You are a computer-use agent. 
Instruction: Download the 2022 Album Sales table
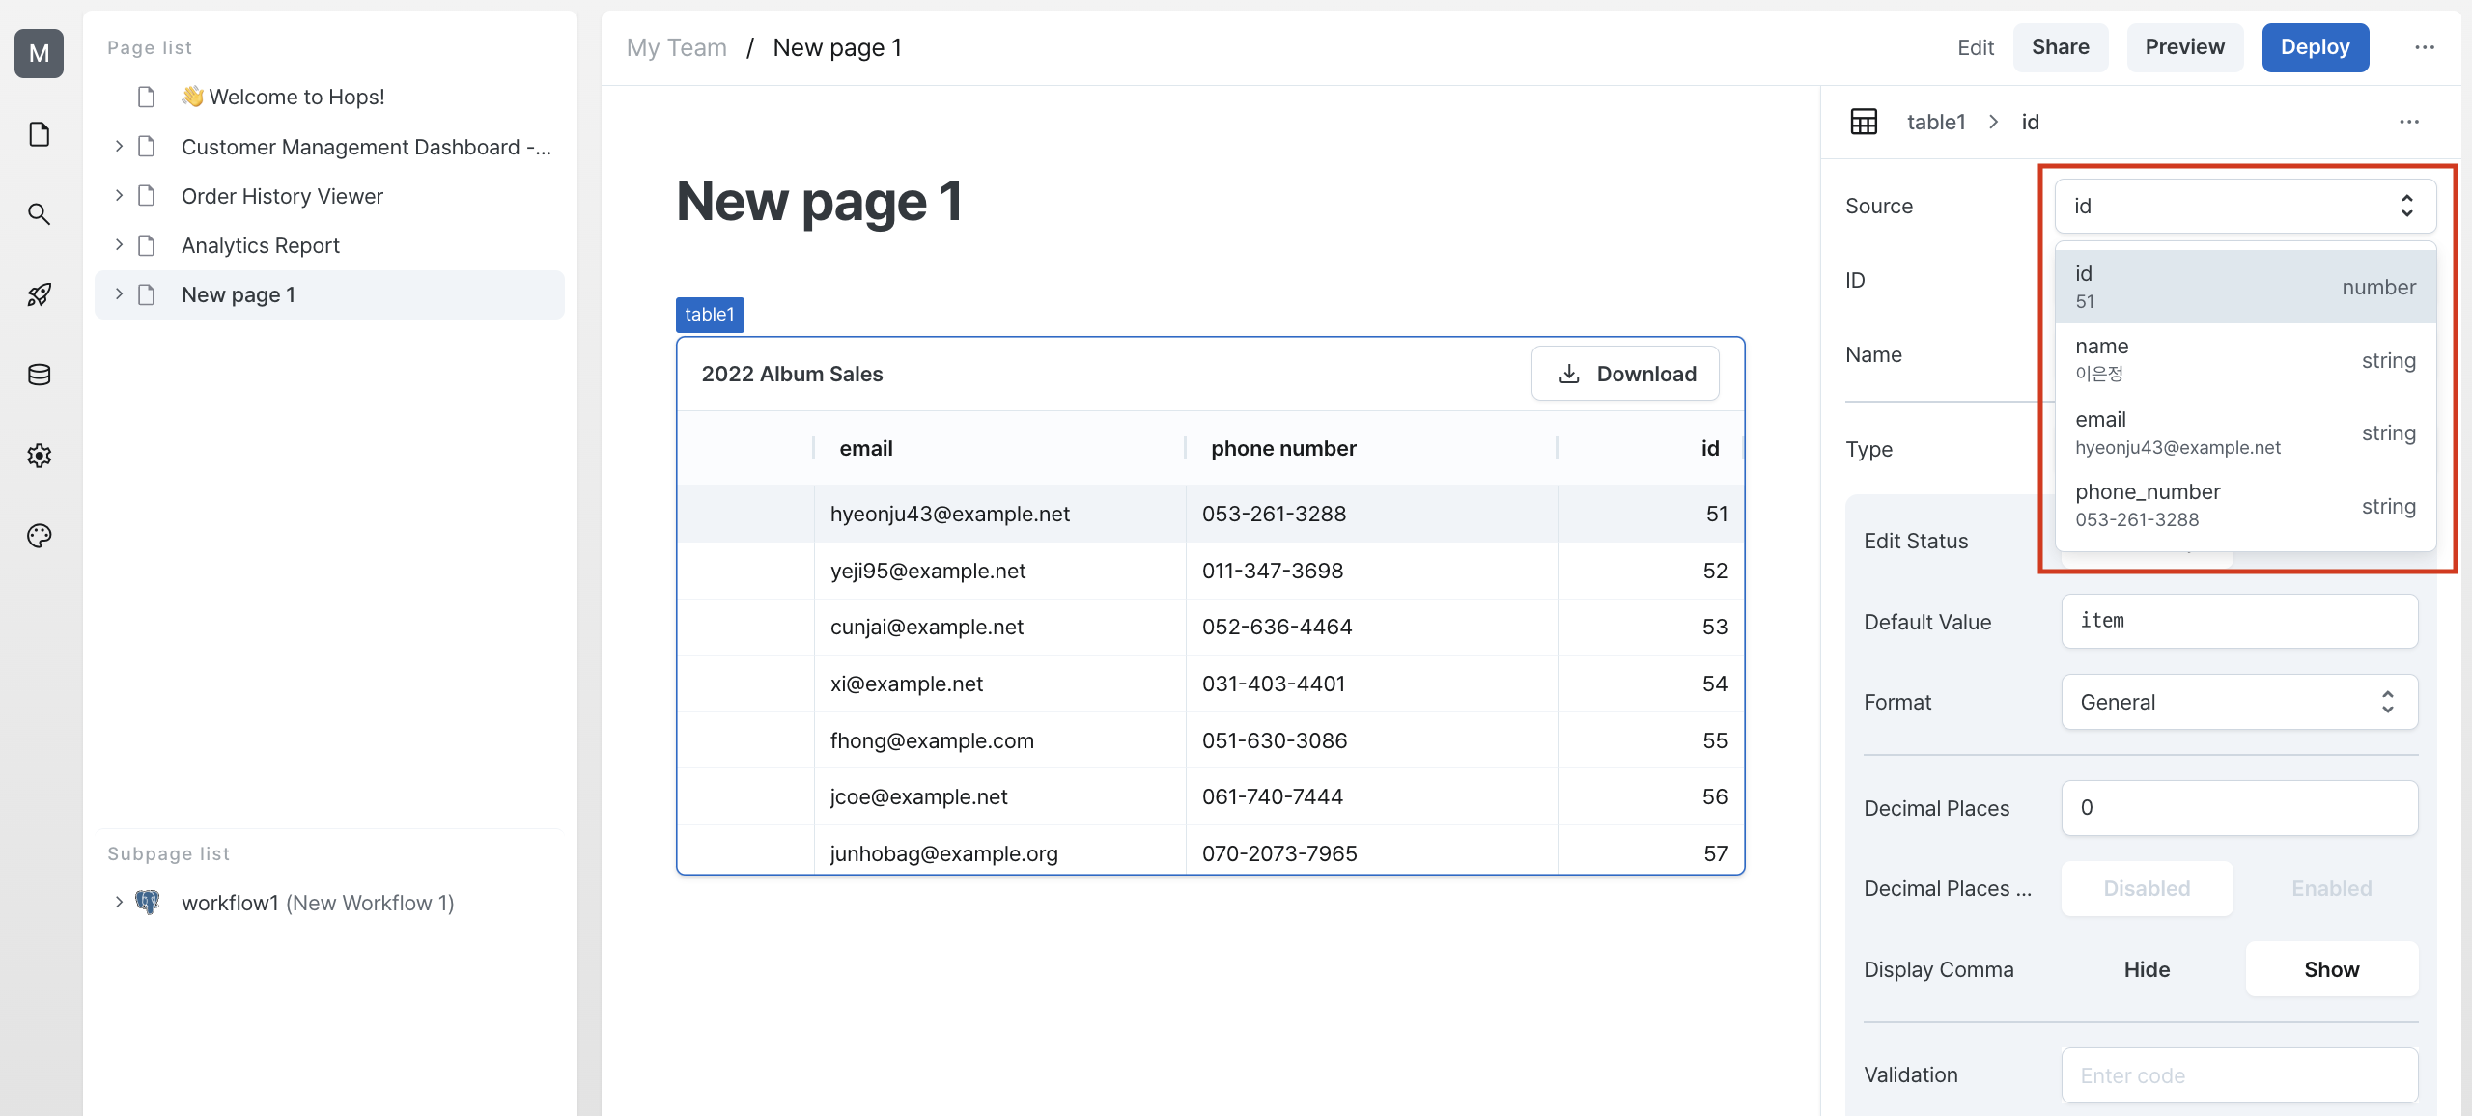click(1625, 374)
